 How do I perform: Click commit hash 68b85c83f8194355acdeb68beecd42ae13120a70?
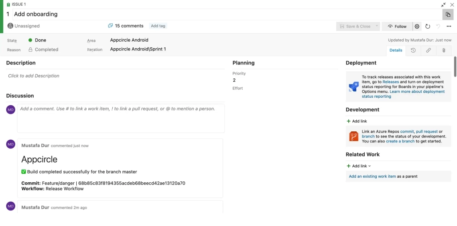(x=132, y=183)
